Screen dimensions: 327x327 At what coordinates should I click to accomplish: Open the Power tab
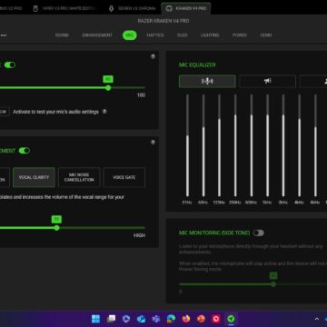pyautogui.click(x=240, y=35)
